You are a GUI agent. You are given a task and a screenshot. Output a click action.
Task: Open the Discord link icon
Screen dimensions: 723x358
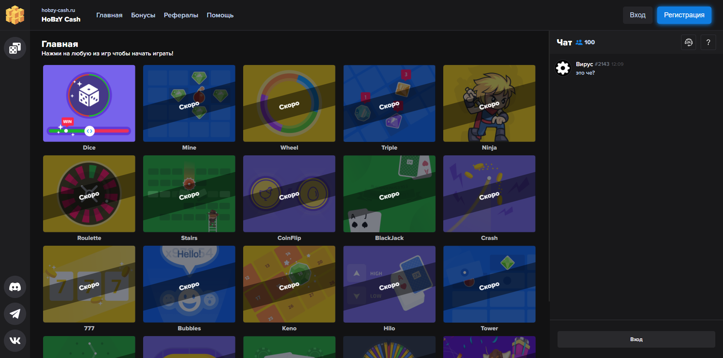tap(15, 287)
